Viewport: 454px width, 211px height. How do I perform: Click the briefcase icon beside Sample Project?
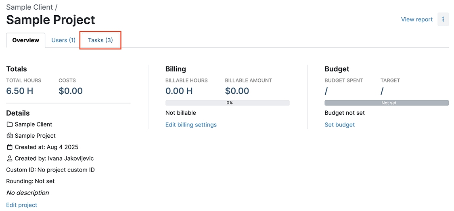[10, 136]
